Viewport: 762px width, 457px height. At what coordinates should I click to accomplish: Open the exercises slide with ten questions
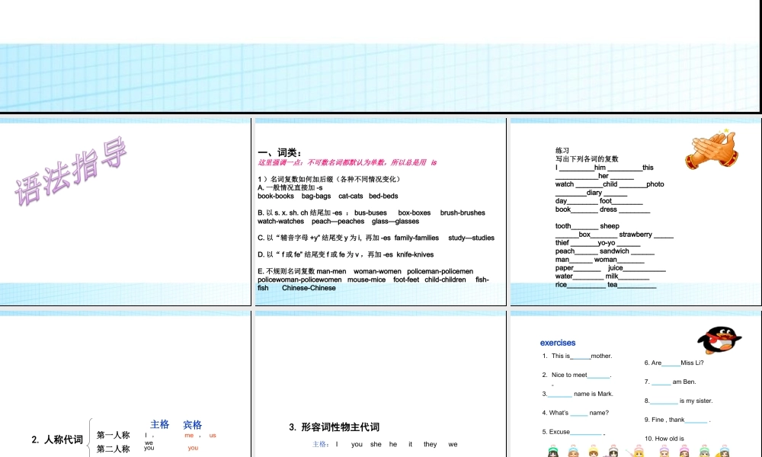click(x=636, y=384)
